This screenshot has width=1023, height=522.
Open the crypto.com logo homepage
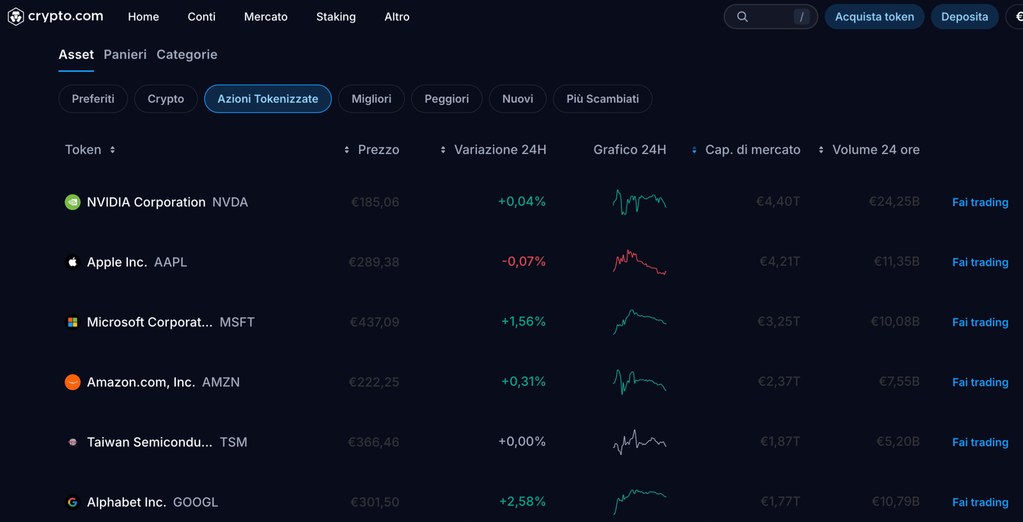click(x=55, y=17)
